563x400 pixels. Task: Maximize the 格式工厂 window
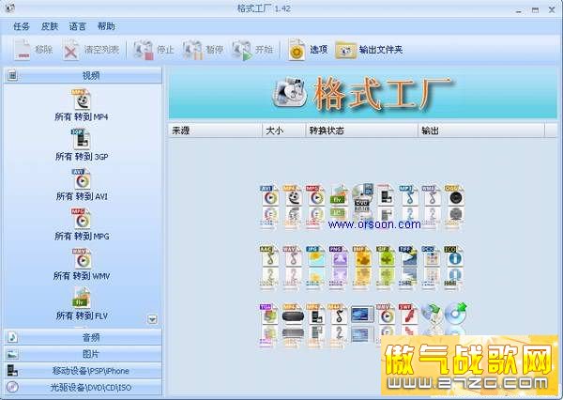pos(536,10)
